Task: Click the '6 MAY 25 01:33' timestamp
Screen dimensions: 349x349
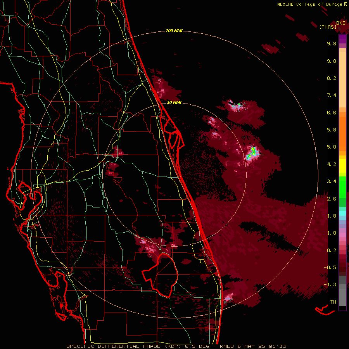Action: point(261,346)
